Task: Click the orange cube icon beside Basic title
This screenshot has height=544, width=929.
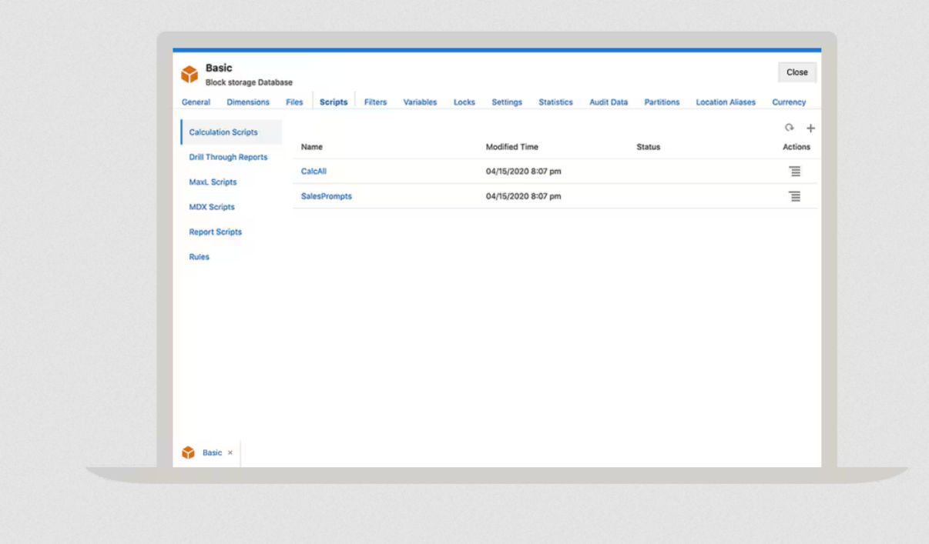Action: [x=189, y=73]
